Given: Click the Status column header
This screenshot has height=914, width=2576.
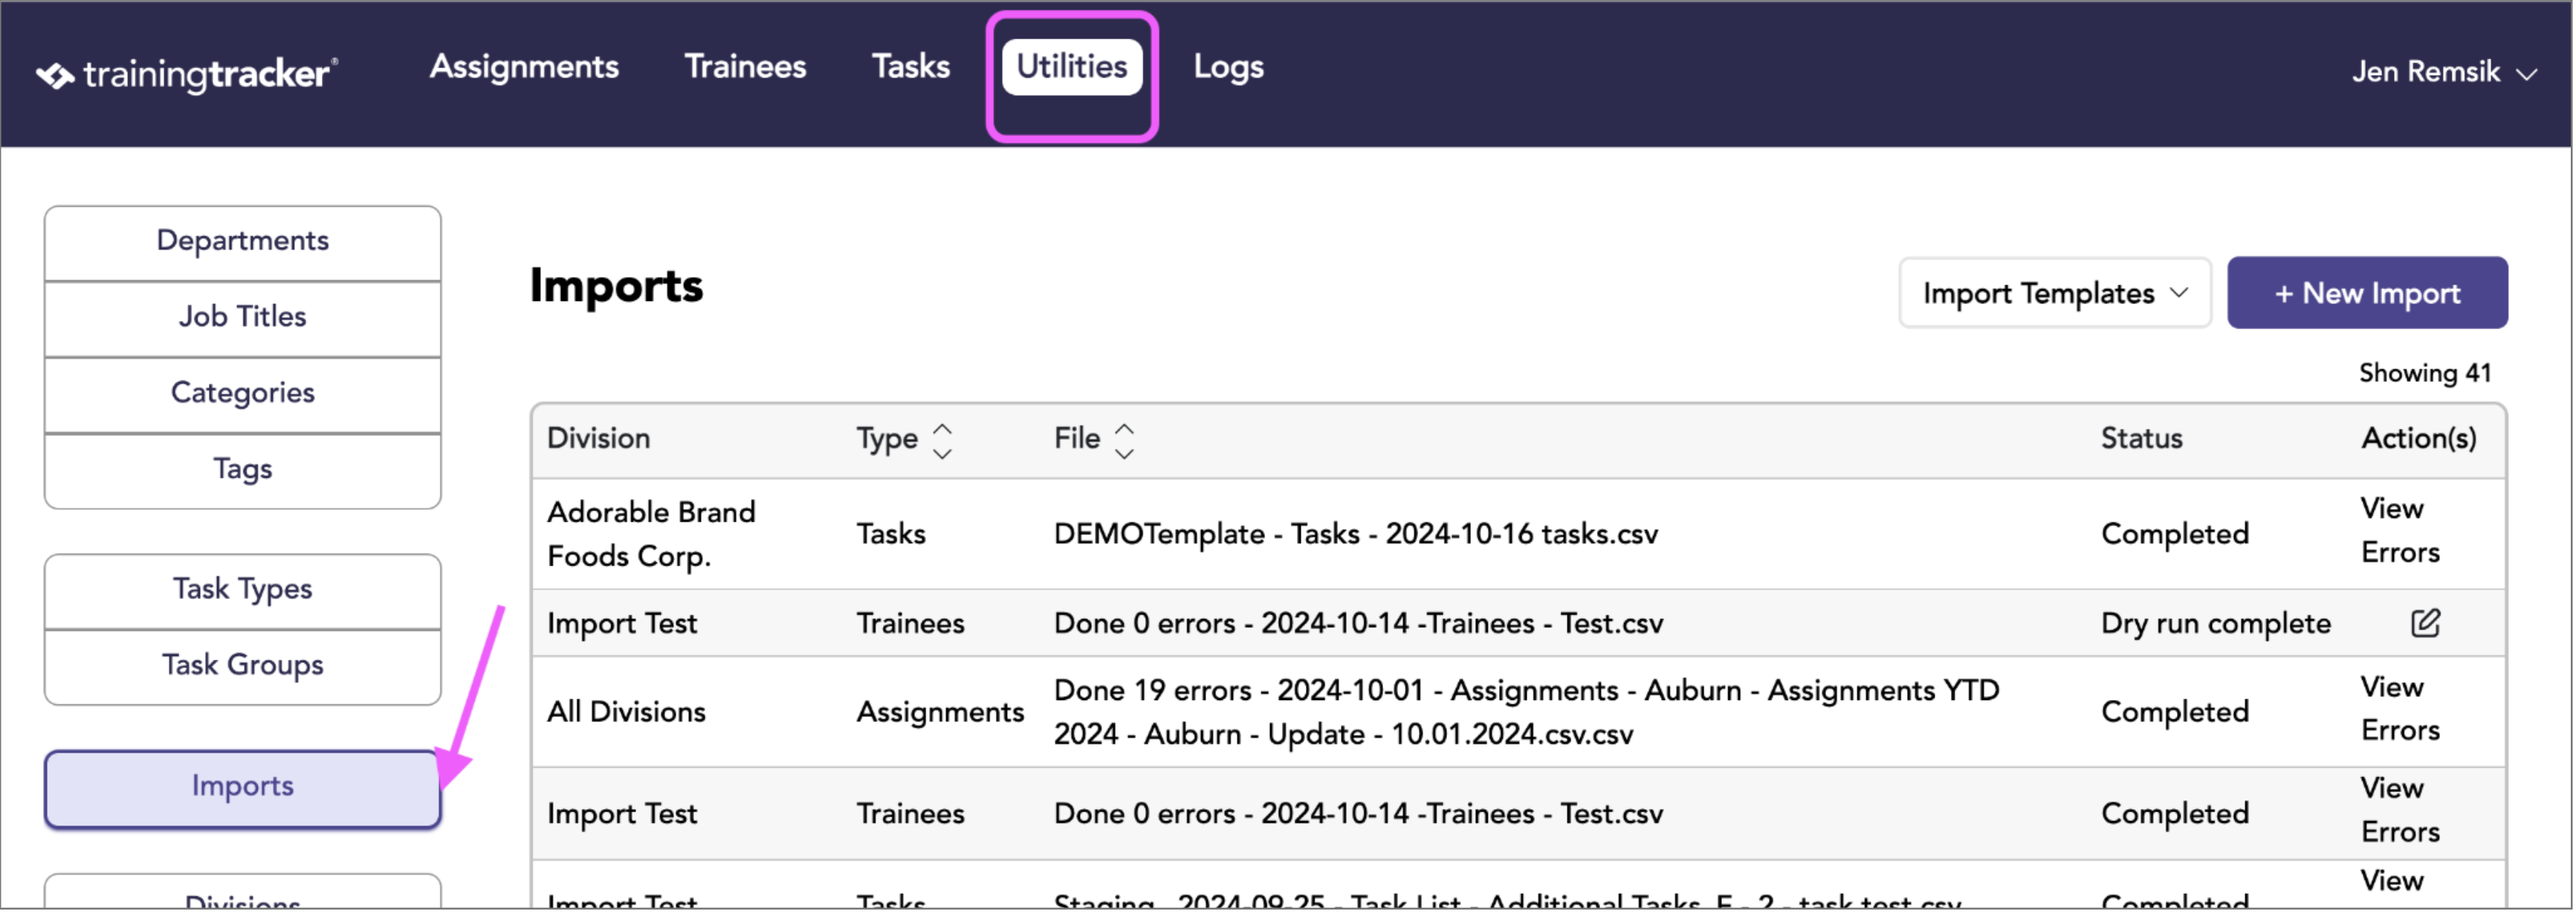Looking at the screenshot, I should click(2141, 439).
